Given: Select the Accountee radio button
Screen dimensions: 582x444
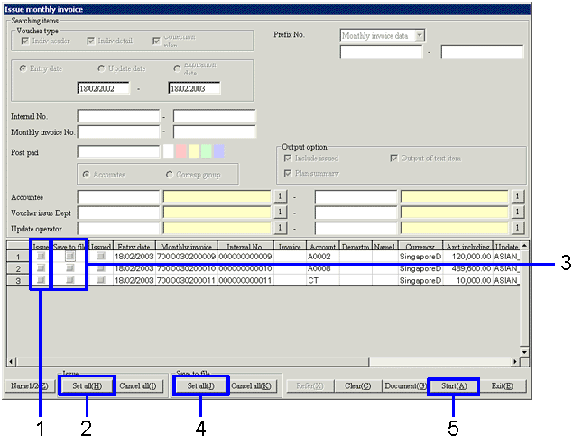Looking at the screenshot, I should (86, 174).
